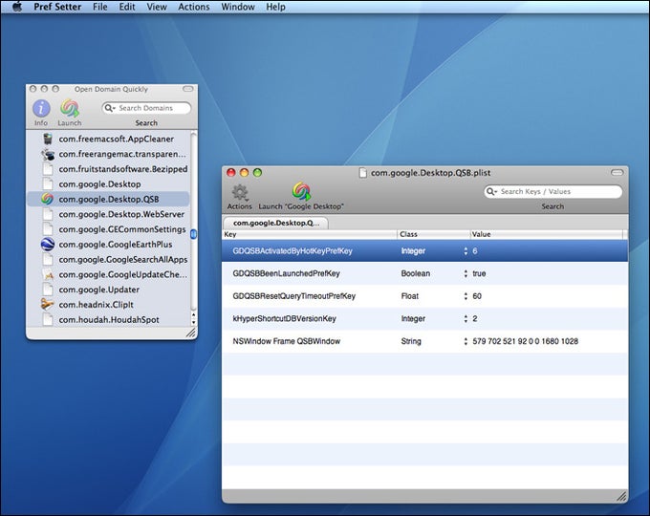This screenshot has width=650, height=516.
Task: Click the Desktop.WebServer document icon
Action: pyautogui.click(x=48, y=214)
